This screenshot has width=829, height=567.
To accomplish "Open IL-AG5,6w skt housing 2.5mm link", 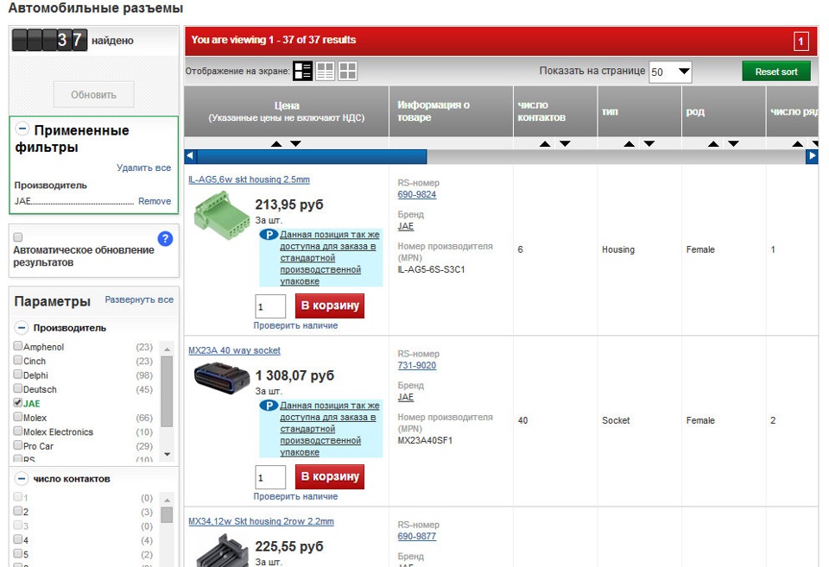I will pyautogui.click(x=249, y=180).
